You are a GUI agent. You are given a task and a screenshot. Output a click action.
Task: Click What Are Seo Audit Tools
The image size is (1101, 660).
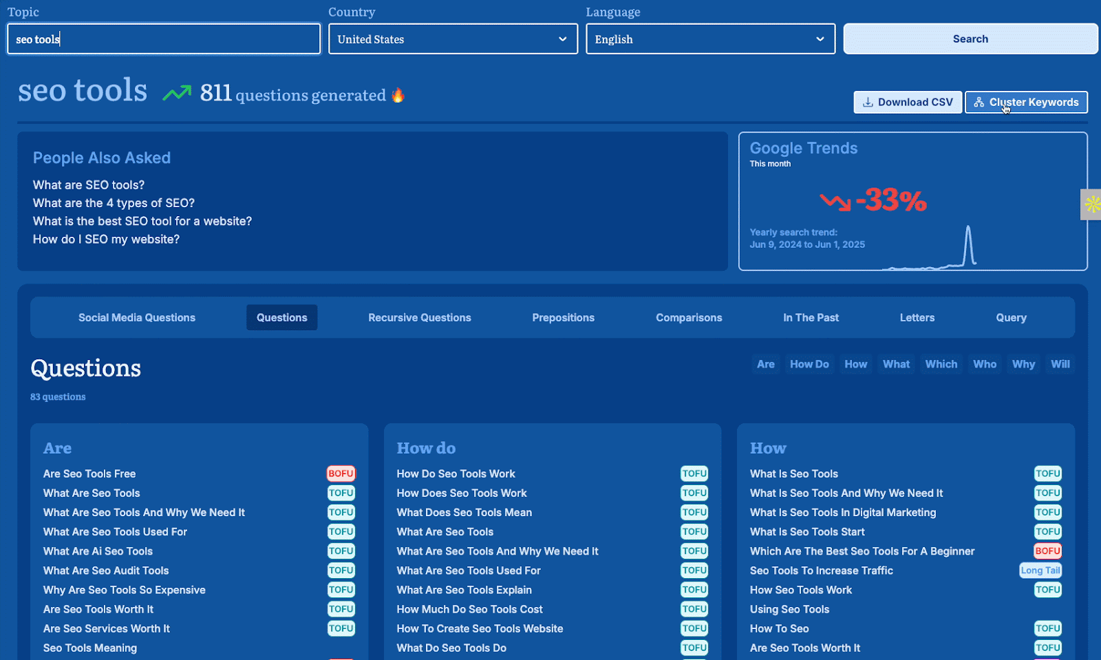click(106, 571)
